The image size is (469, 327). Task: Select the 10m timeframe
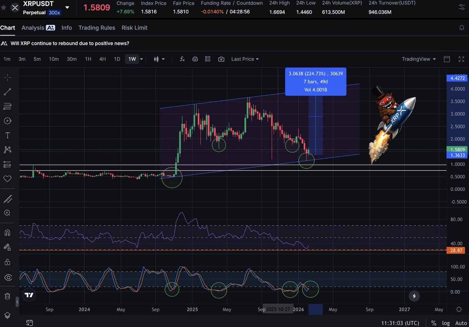(54, 59)
